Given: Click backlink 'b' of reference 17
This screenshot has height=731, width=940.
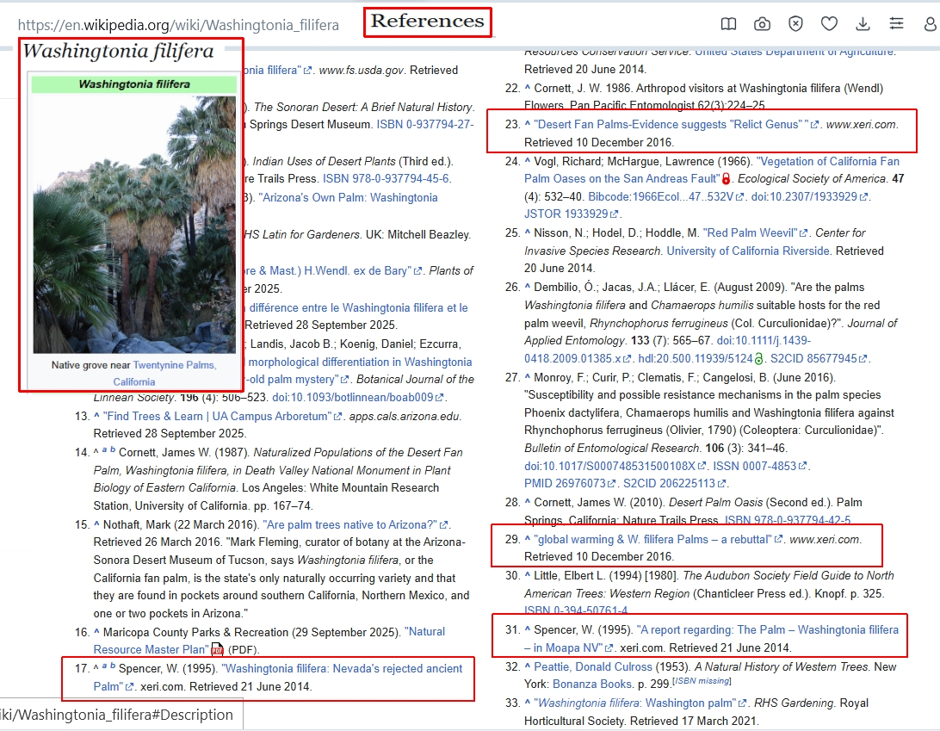Looking at the screenshot, I should point(113,666).
